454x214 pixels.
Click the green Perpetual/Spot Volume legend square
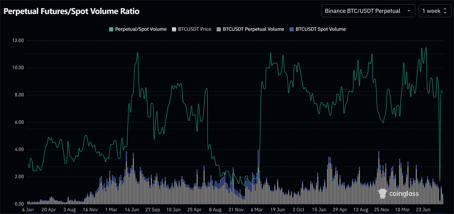click(x=111, y=29)
